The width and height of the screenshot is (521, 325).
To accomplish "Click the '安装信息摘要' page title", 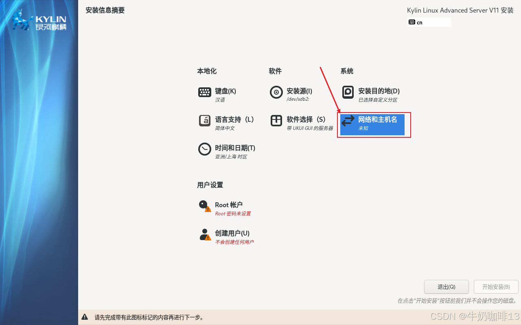I will (105, 10).
